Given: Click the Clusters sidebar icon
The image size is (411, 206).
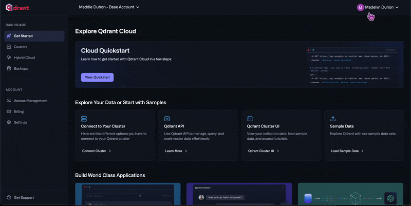Looking at the screenshot, I should [9, 47].
